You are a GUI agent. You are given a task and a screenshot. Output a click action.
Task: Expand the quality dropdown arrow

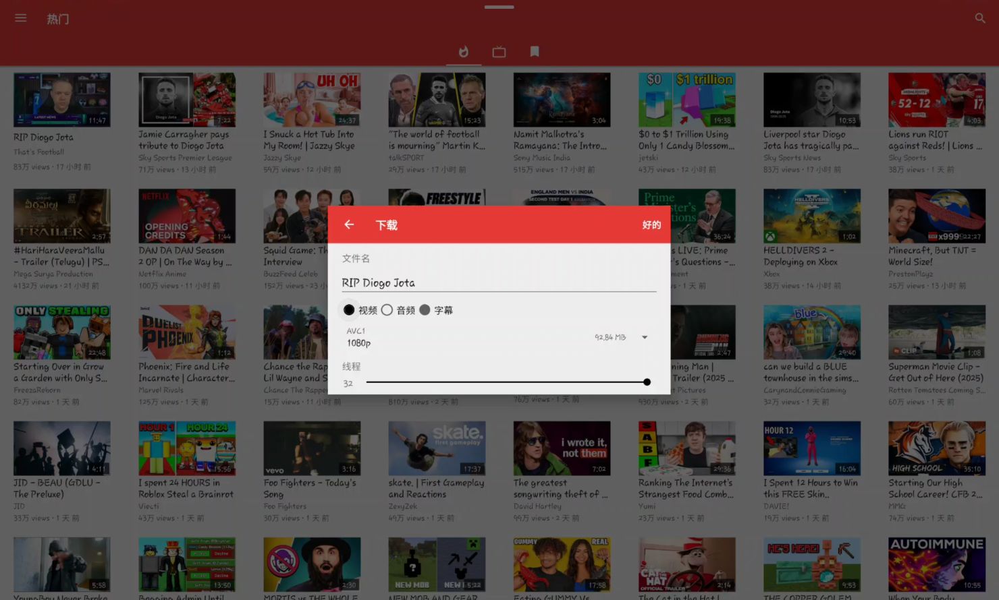coord(645,337)
